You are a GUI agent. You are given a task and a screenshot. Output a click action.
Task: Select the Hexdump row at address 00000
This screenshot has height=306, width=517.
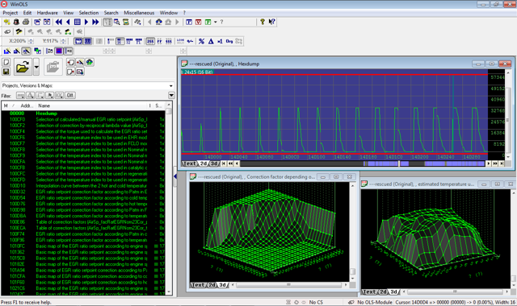coord(82,114)
